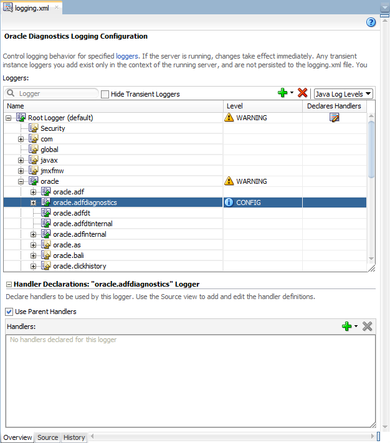The image size is (390, 443).
Task: Collapse the oracle tree node
Action: 21,182
